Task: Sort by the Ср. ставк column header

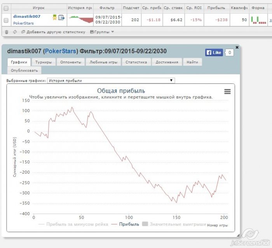Action: pyautogui.click(x=173, y=8)
